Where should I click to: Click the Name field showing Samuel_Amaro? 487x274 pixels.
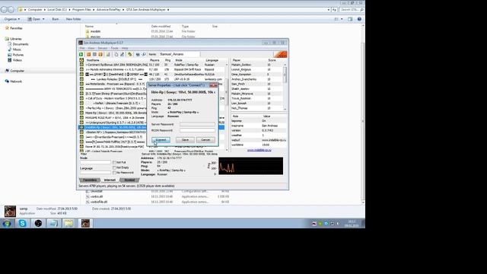point(180,54)
